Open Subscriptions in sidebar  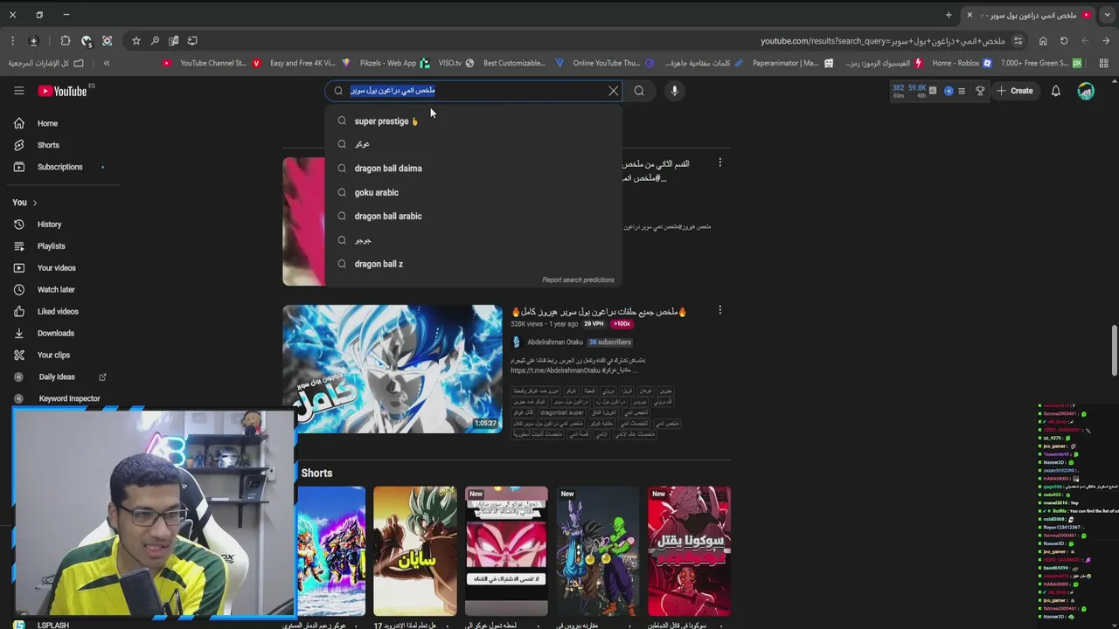coord(59,167)
